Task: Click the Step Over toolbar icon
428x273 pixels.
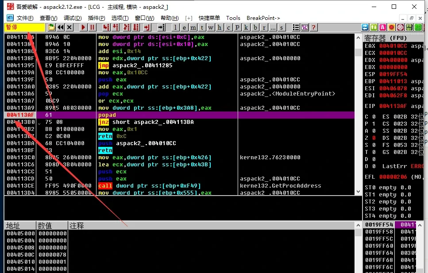Action: click(116, 27)
